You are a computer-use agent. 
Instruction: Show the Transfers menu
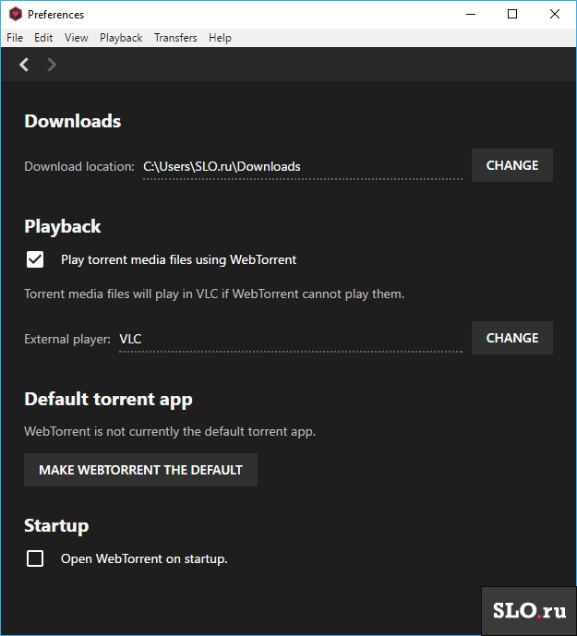pyautogui.click(x=175, y=38)
